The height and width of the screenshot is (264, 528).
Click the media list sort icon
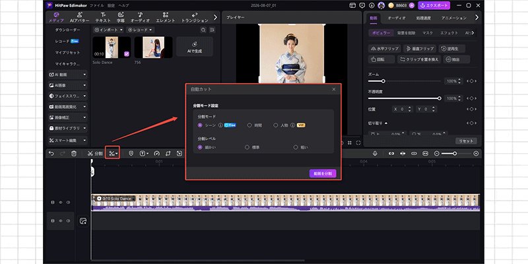(212, 30)
